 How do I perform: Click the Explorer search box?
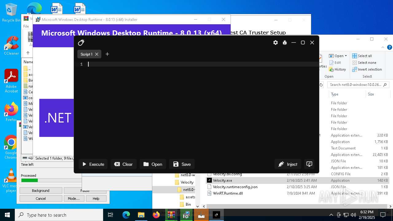358,85
